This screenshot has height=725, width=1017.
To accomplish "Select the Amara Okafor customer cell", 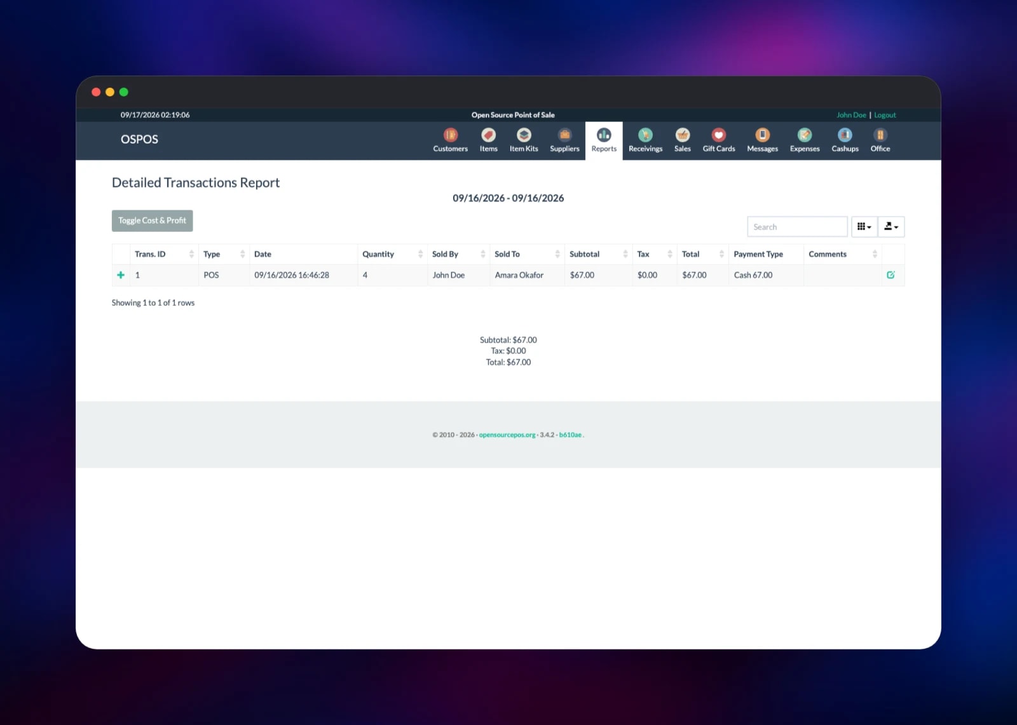I will pyautogui.click(x=527, y=275).
